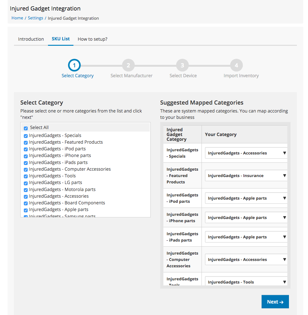Toggle InjuredGadgets - iPod parts checkbox
The width and height of the screenshot is (308, 315).
[x=26, y=149]
